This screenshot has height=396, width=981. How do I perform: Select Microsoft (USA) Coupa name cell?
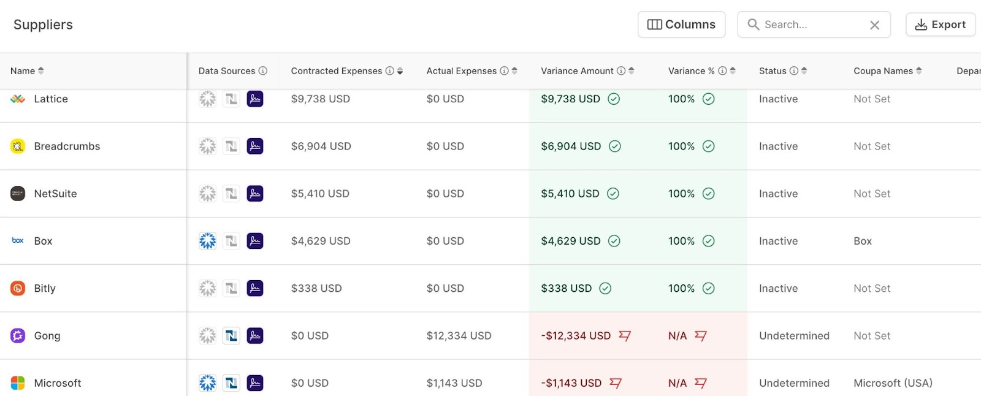tap(893, 383)
